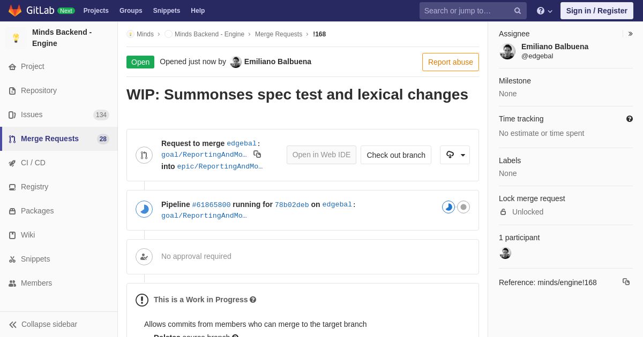The image size is (643, 337).
Task: Open the Time tracking help icon
Action: click(630, 119)
